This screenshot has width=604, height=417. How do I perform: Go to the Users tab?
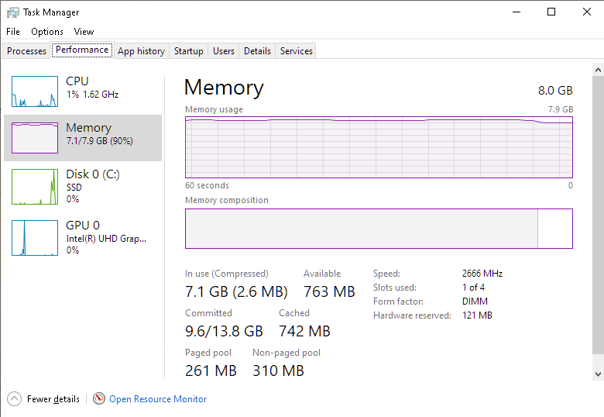click(x=224, y=51)
